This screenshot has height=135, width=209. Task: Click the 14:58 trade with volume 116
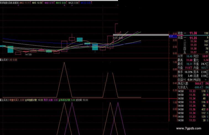(x=193, y=102)
